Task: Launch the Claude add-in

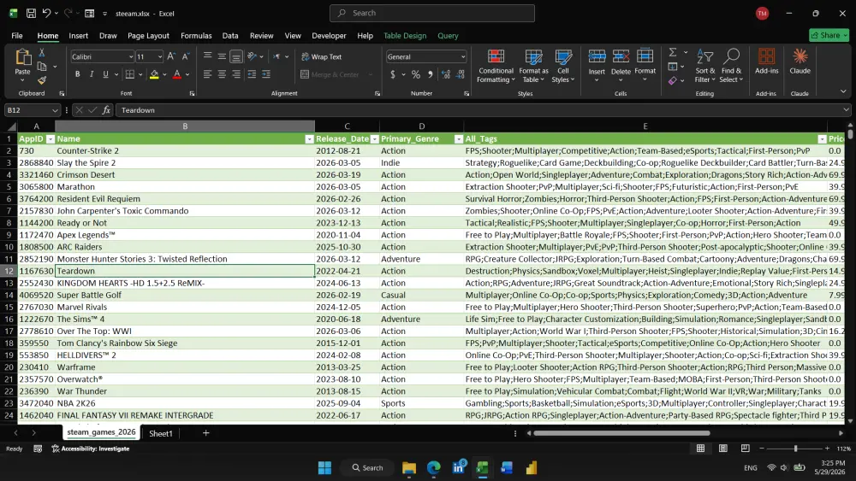Action: coord(800,62)
